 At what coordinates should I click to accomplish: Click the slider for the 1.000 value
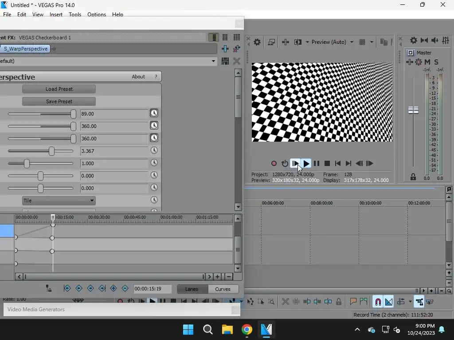pyautogui.click(x=27, y=163)
